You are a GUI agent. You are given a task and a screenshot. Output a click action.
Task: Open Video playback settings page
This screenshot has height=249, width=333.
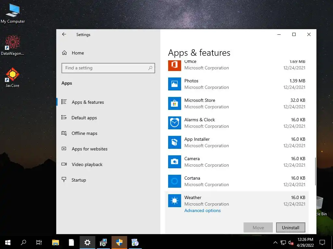108,164
